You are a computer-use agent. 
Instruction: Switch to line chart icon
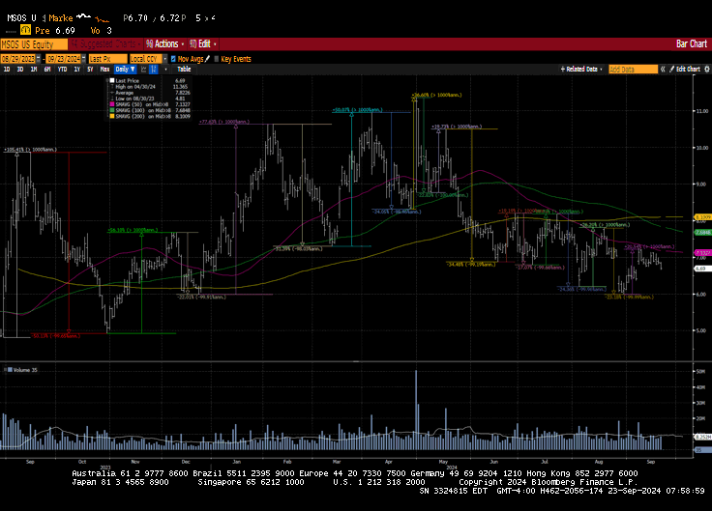(x=144, y=70)
